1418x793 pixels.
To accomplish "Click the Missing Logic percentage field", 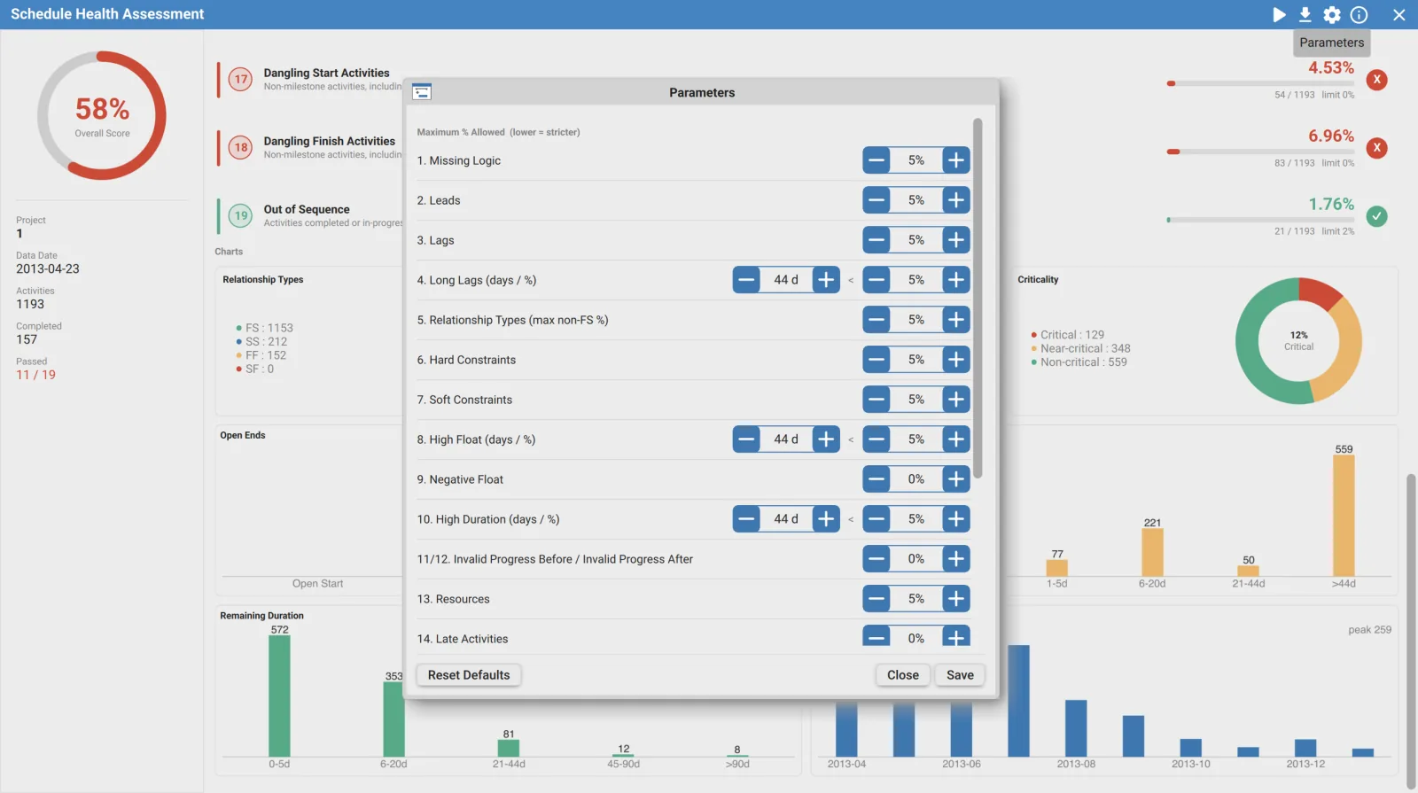I will pyautogui.click(x=916, y=160).
